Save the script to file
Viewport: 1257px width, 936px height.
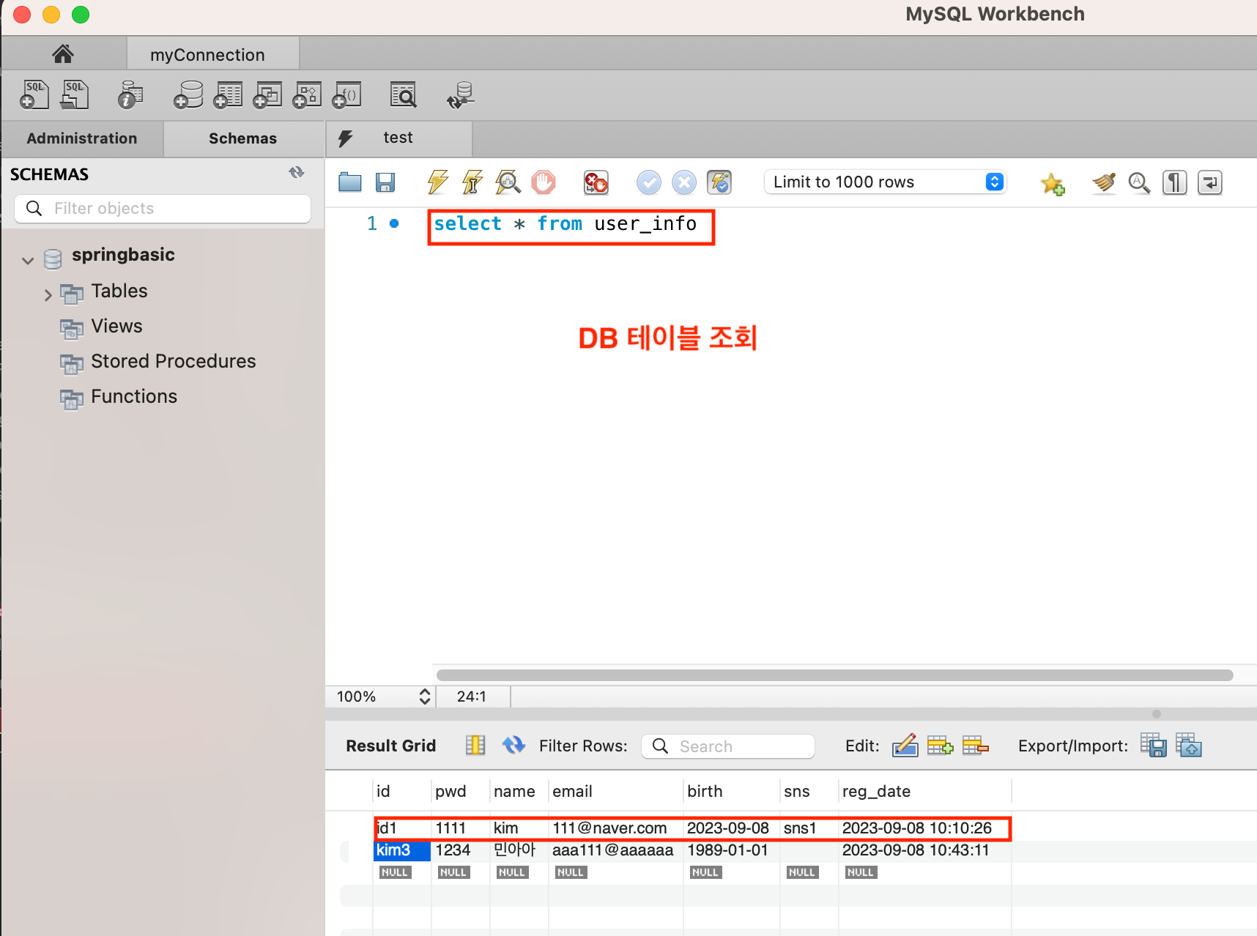coord(385,182)
